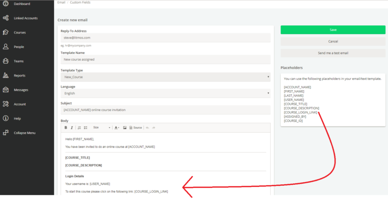Open Dashboard from sidebar icon

(x=6, y=4)
